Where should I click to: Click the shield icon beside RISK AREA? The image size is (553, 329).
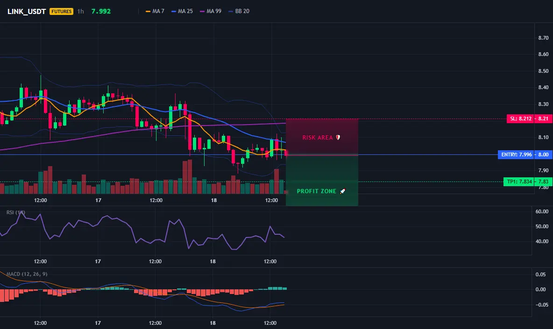338,137
